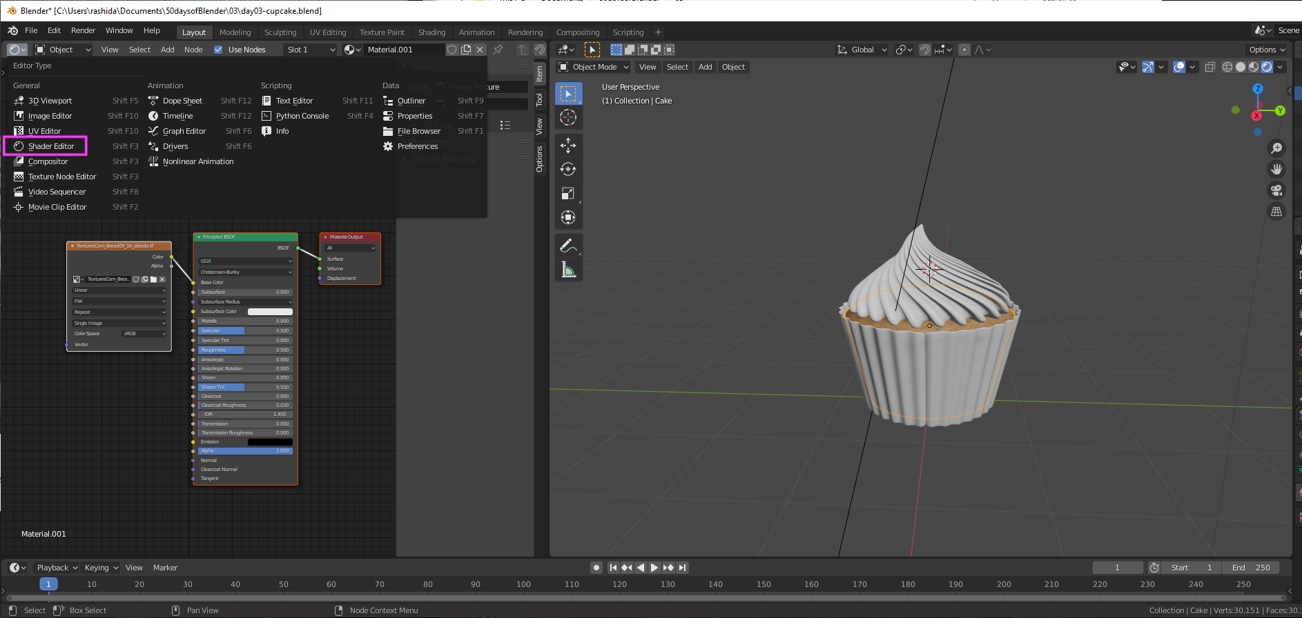Click the pan view hand icon
The image size is (1302, 618).
tap(1276, 169)
